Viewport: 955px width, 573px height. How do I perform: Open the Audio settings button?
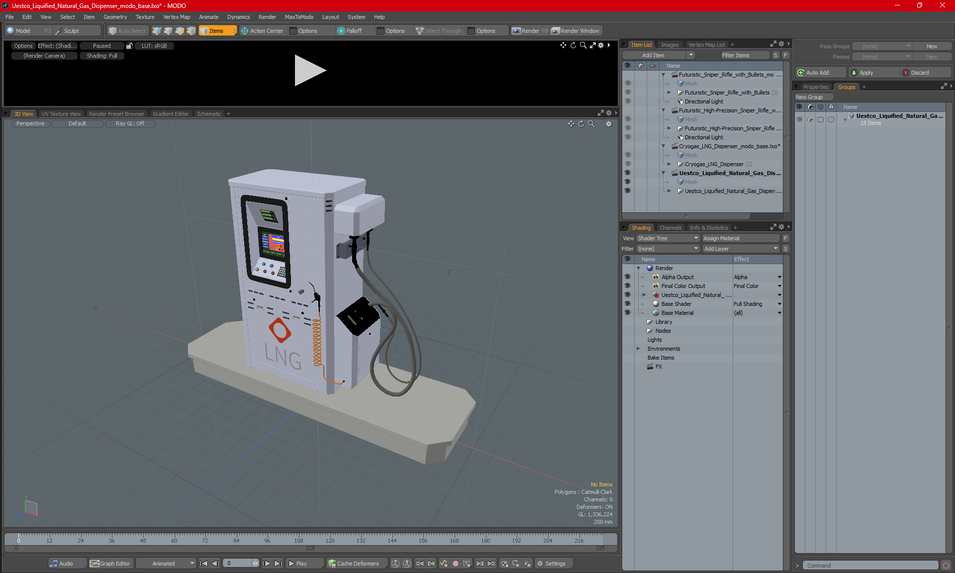coord(67,564)
